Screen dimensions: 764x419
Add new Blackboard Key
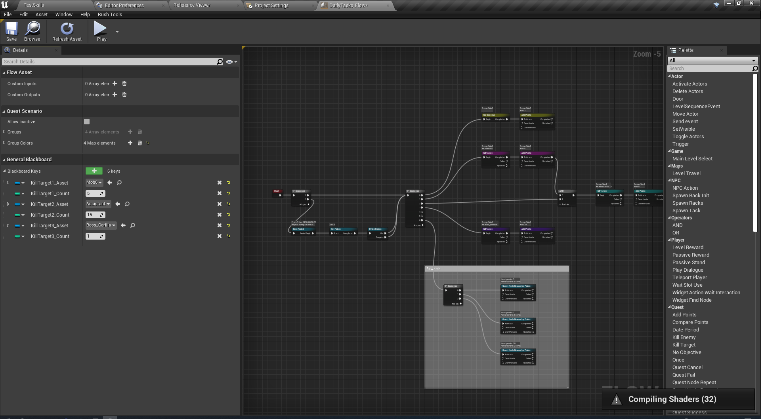tap(94, 171)
